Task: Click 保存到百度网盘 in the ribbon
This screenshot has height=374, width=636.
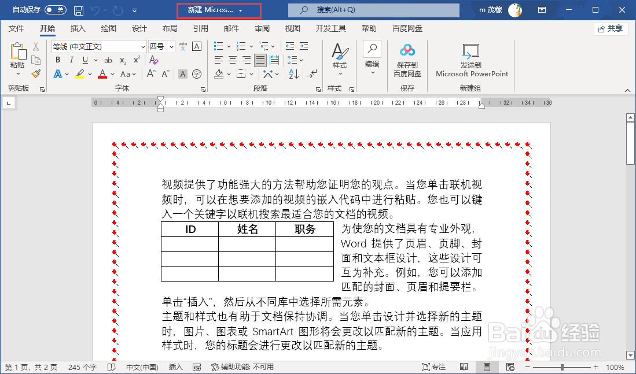Action: 407,64
